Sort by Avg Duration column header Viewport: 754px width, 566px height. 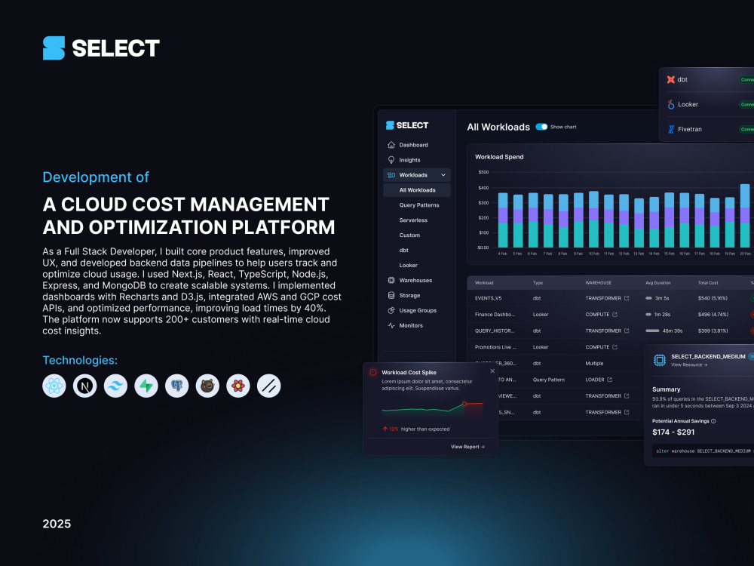(657, 283)
